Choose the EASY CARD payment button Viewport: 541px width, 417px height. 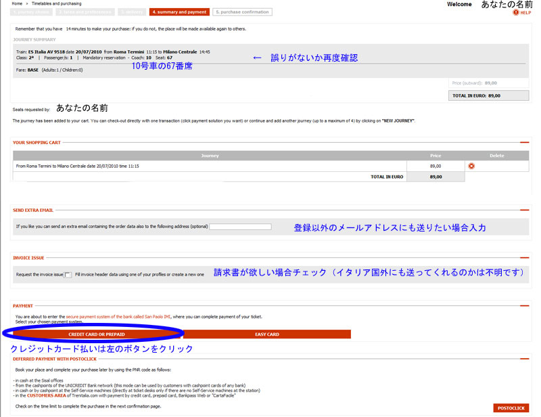267,334
